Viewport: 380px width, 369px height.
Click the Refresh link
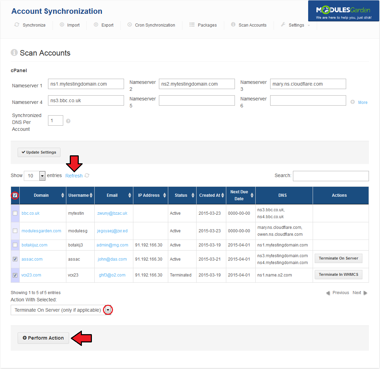74,176
